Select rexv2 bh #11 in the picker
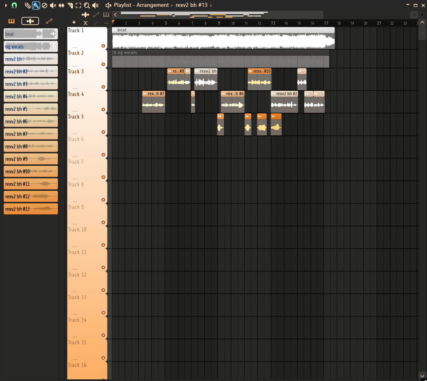Screen dimensions: 427x381 [31, 184]
